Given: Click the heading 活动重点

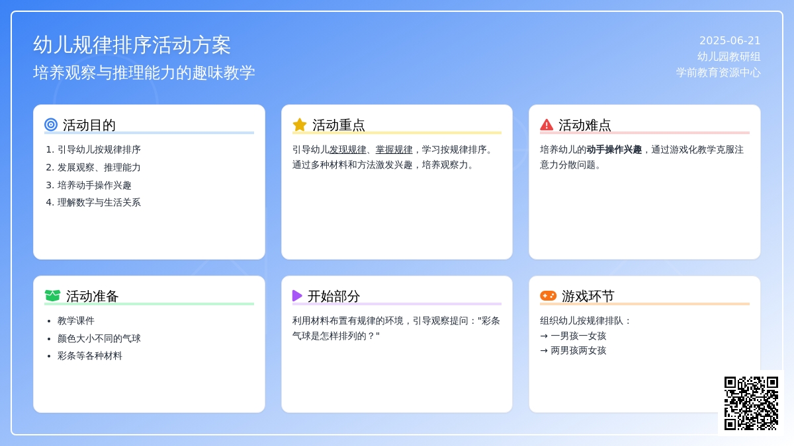Looking at the screenshot, I should (339, 125).
